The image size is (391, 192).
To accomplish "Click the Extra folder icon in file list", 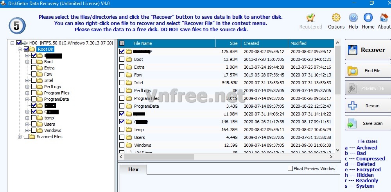I will 129,67.
